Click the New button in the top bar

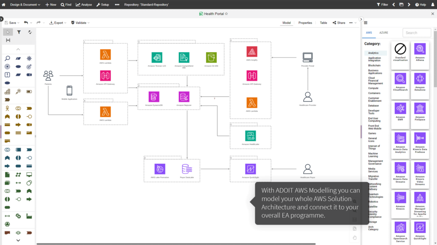[51, 4]
